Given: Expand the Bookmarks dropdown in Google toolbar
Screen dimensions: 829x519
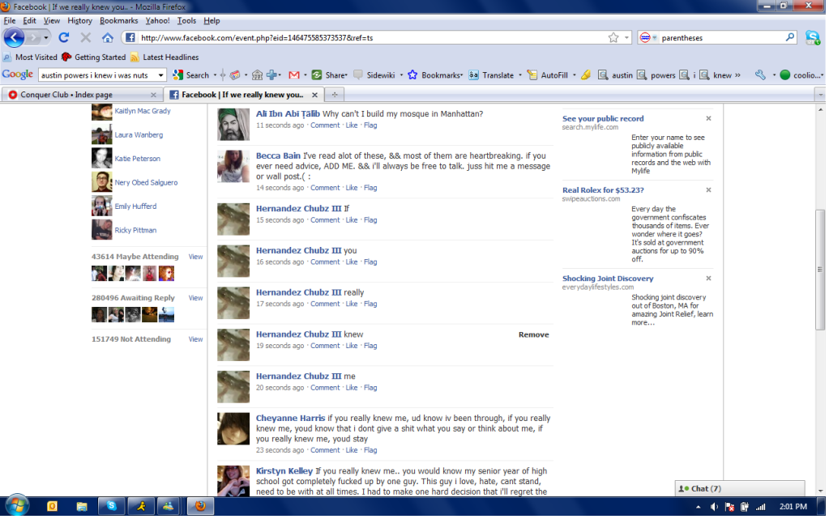Looking at the screenshot, I should click(436, 75).
